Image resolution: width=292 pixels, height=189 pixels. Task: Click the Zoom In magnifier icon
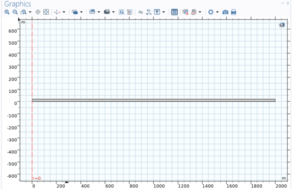[x=7, y=12]
